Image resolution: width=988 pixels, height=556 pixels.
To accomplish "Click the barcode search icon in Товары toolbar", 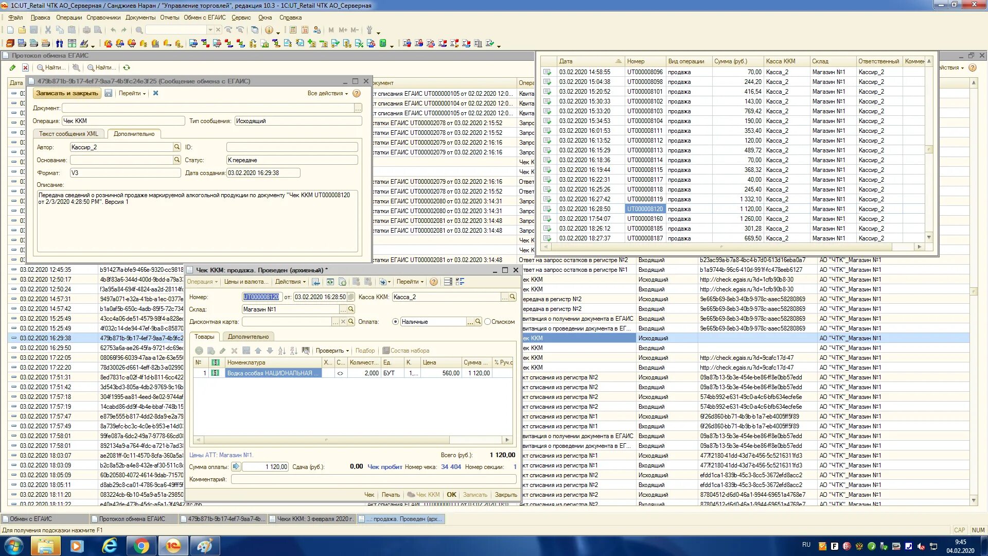I will coord(306,351).
